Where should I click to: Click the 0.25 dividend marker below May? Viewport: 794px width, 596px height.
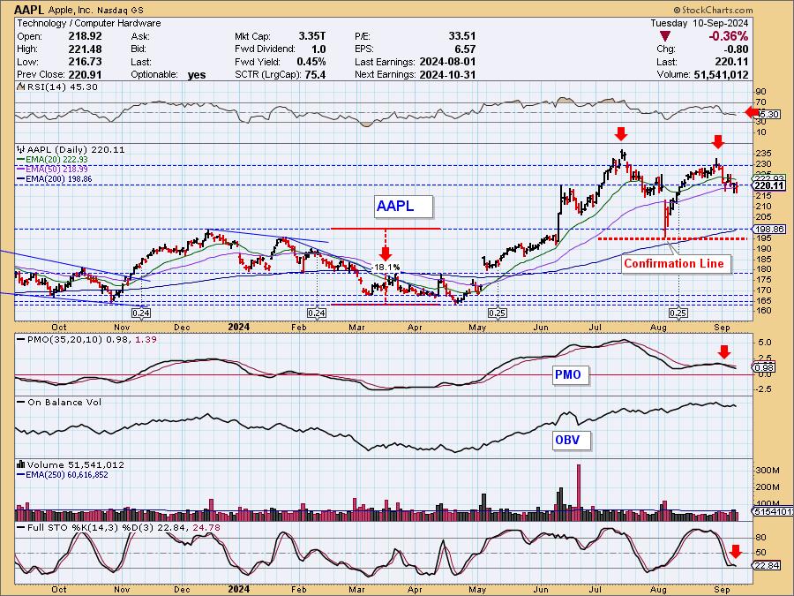pyautogui.click(x=498, y=313)
